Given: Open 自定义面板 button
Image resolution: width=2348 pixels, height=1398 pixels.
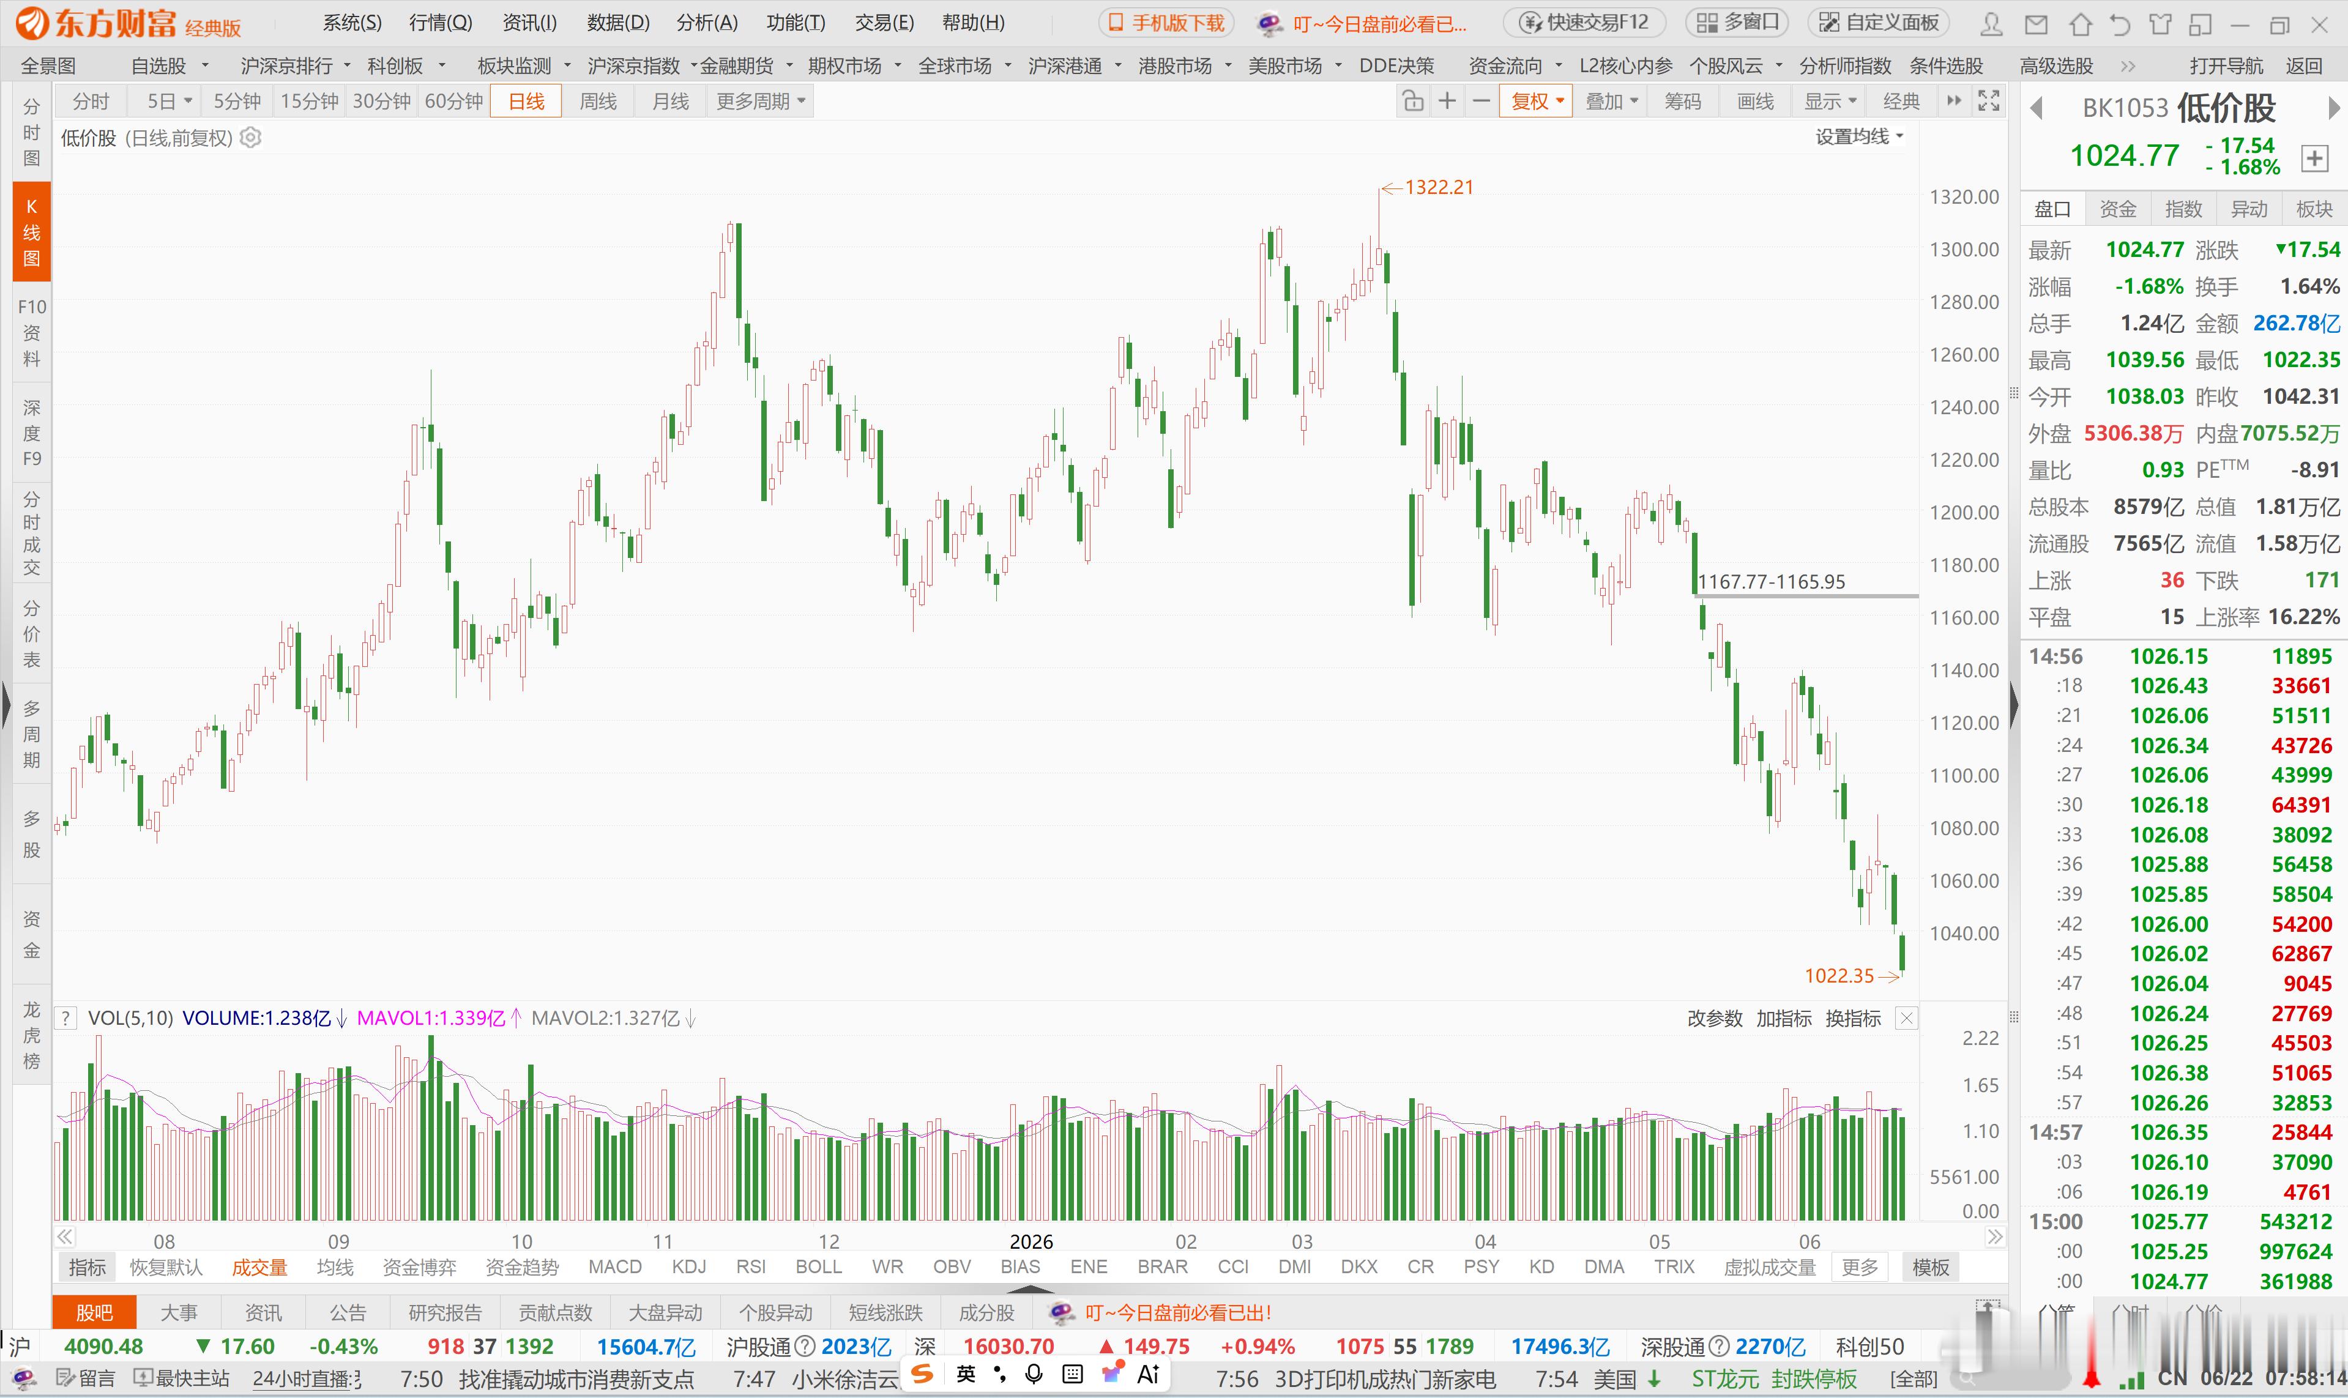Looking at the screenshot, I should [x=1880, y=23].
